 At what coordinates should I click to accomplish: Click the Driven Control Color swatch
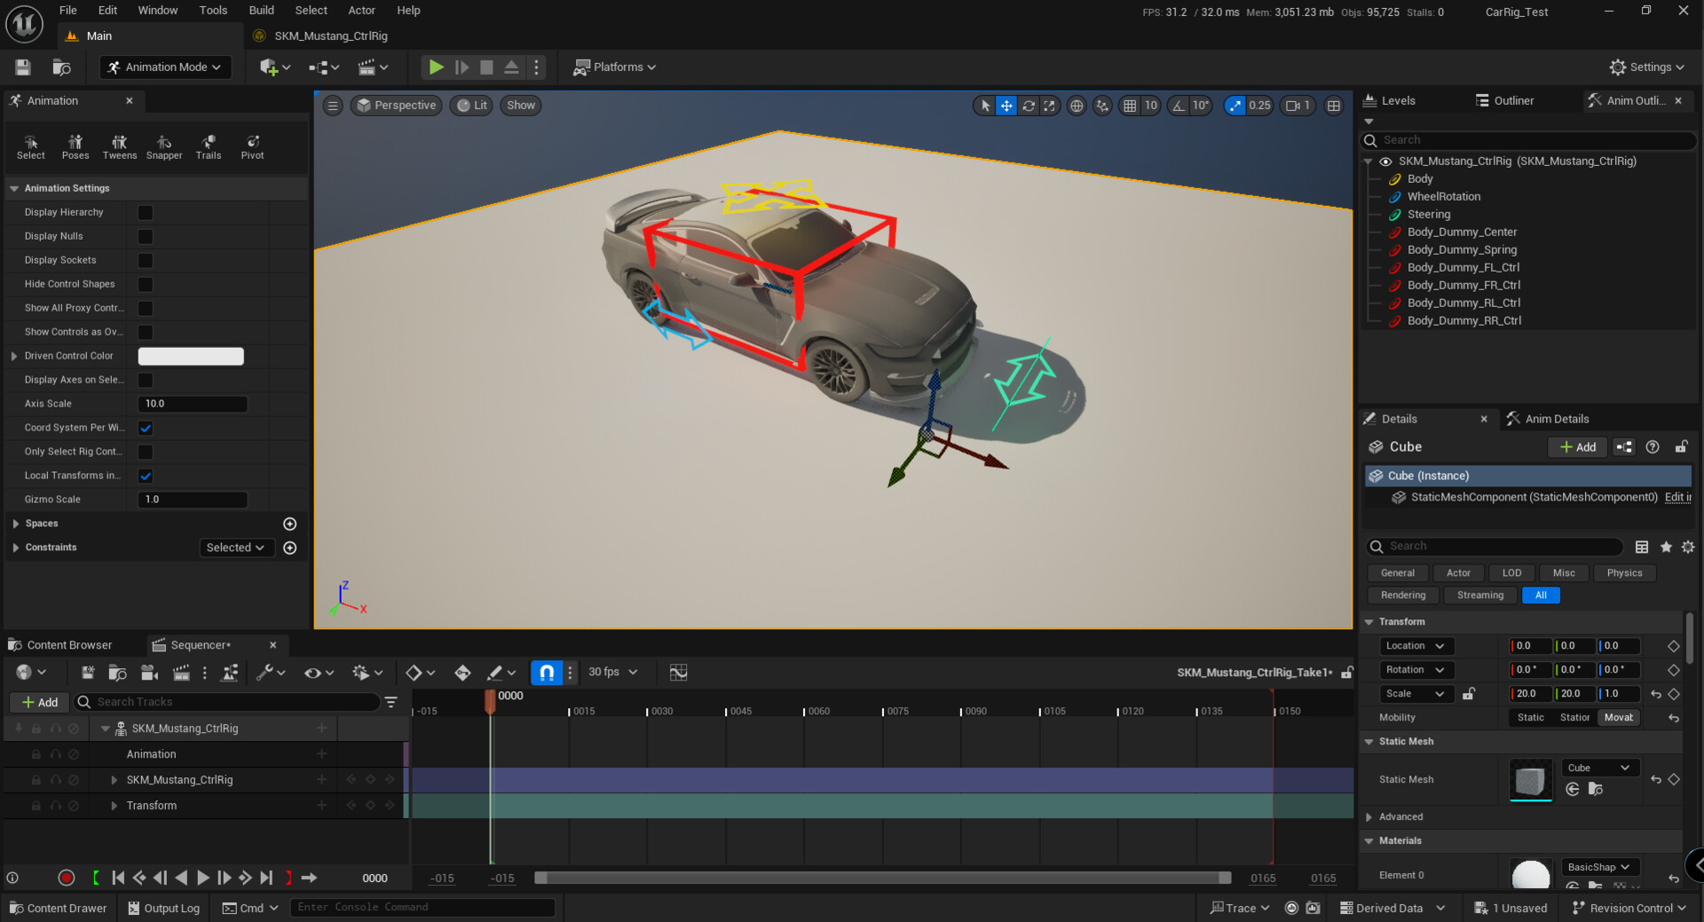[x=190, y=356]
